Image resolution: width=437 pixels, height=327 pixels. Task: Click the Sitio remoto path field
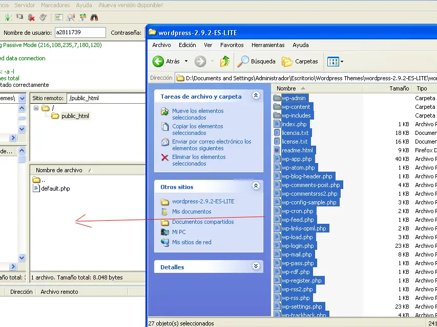pos(107,98)
